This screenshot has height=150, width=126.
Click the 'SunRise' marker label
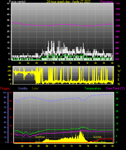point(40,137)
